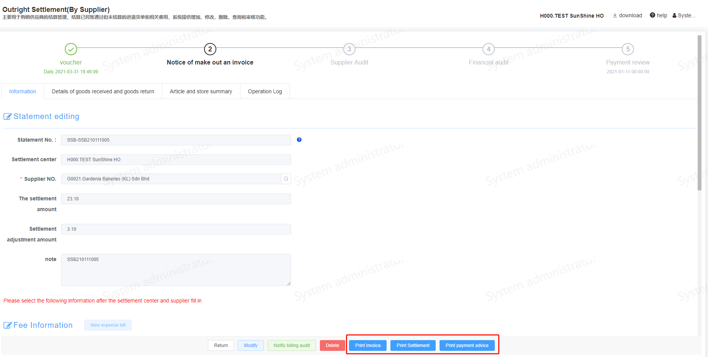Click the download icon in the header
The height and width of the screenshot is (357, 708).
click(x=615, y=15)
